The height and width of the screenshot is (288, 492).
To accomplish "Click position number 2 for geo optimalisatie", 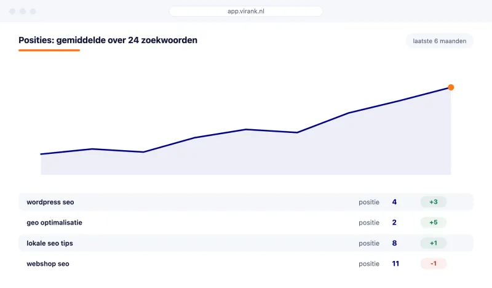I will point(394,222).
